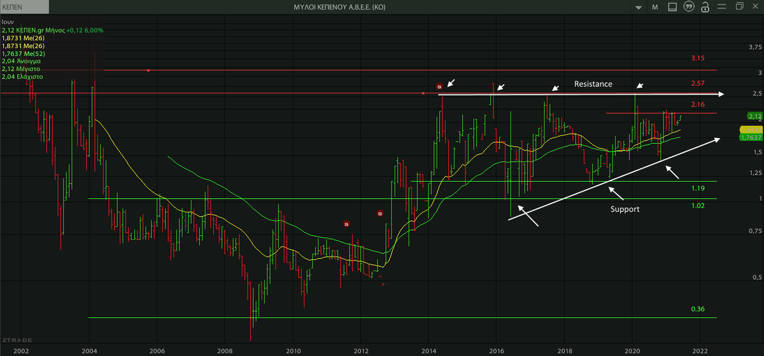This screenshot has height=356, width=764.
Task: Open the quote comments icon
Action: [x=688, y=7]
